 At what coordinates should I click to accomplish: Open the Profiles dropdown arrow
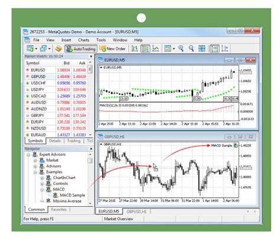tap(50, 48)
